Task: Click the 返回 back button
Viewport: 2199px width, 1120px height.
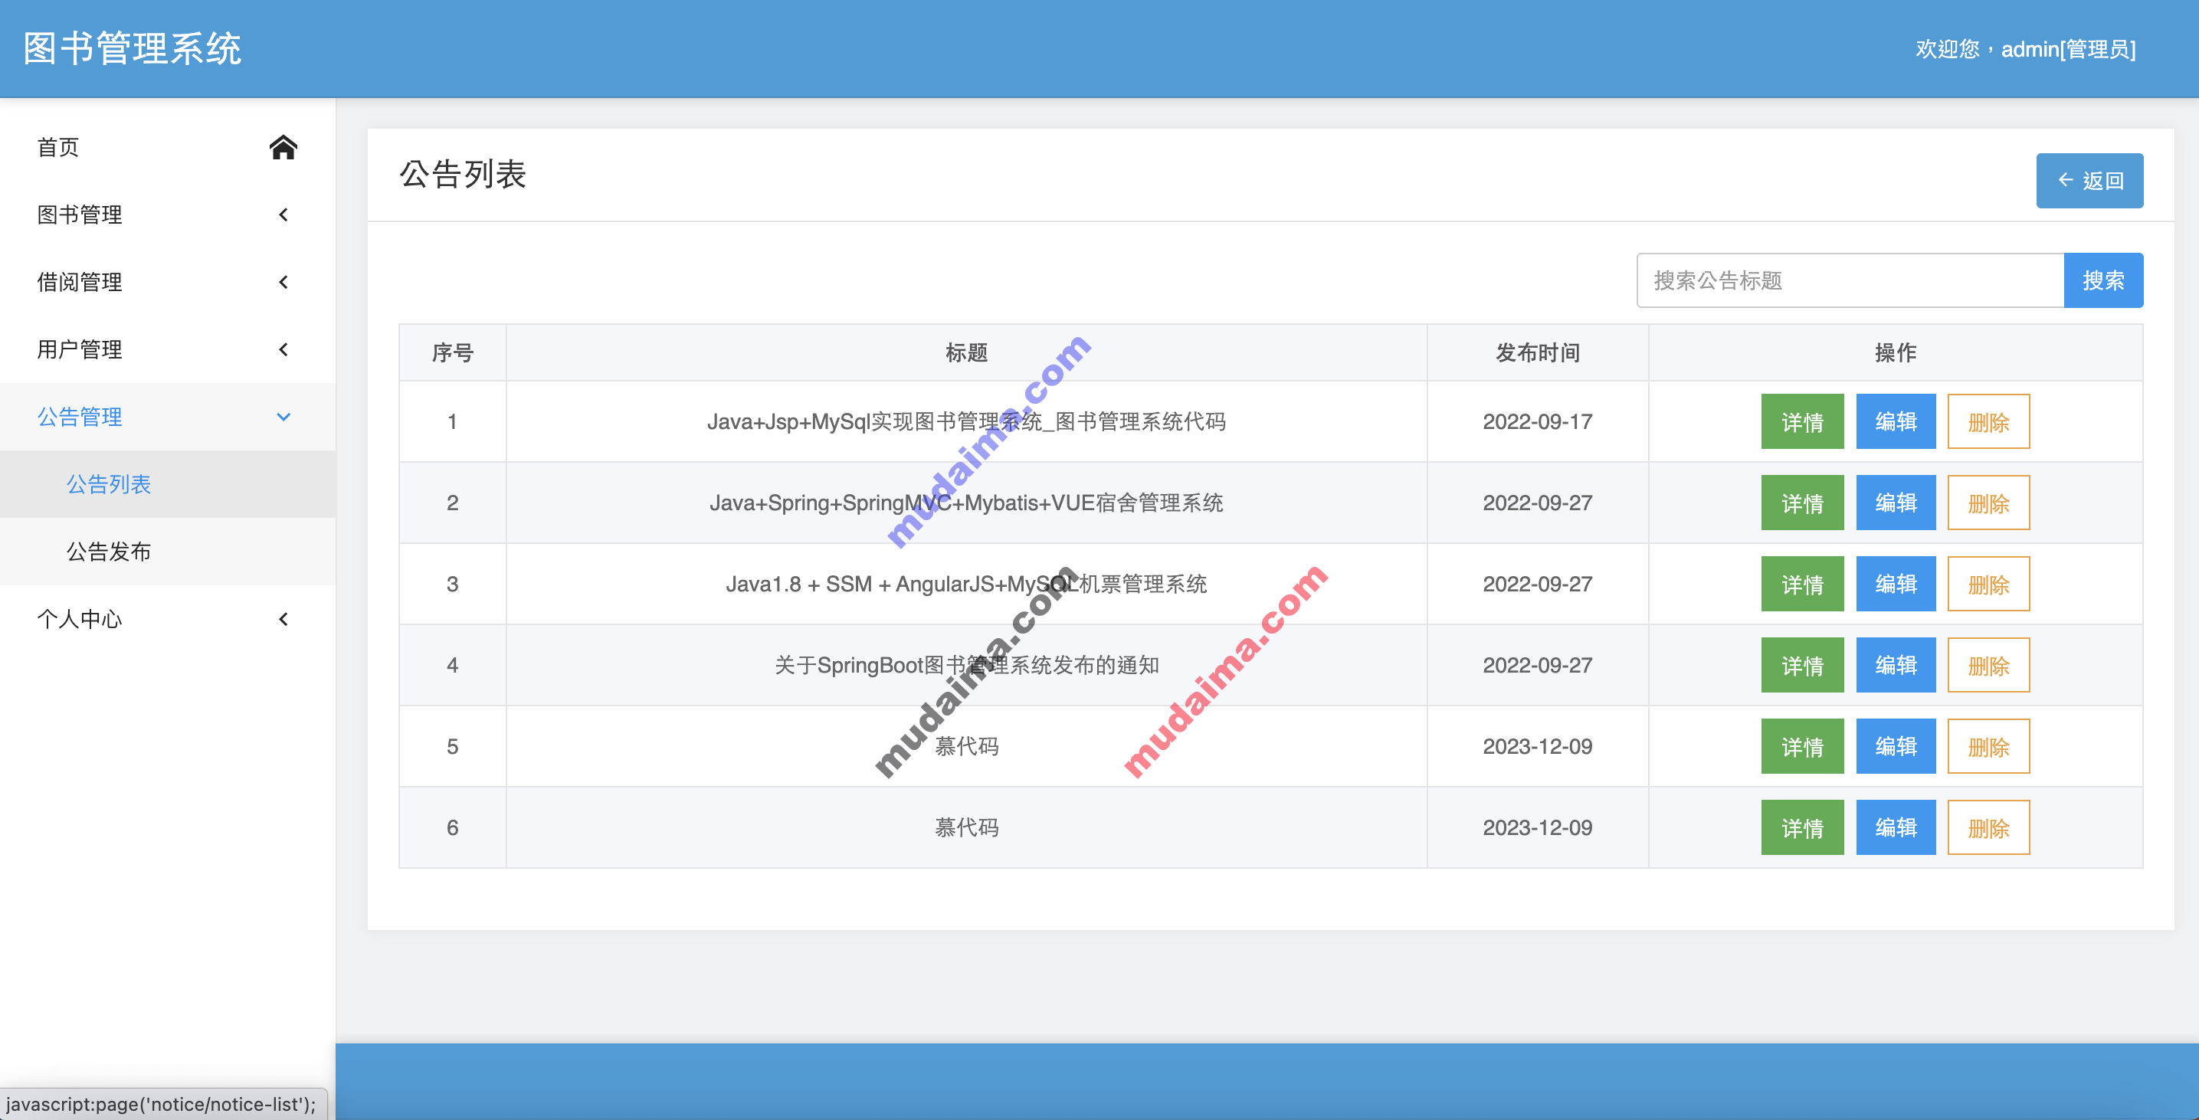Action: pyautogui.click(x=2089, y=180)
